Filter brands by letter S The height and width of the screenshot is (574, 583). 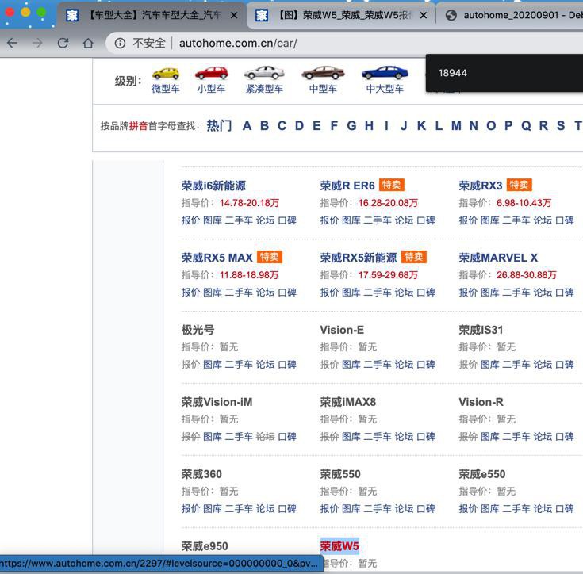pyautogui.click(x=561, y=126)
